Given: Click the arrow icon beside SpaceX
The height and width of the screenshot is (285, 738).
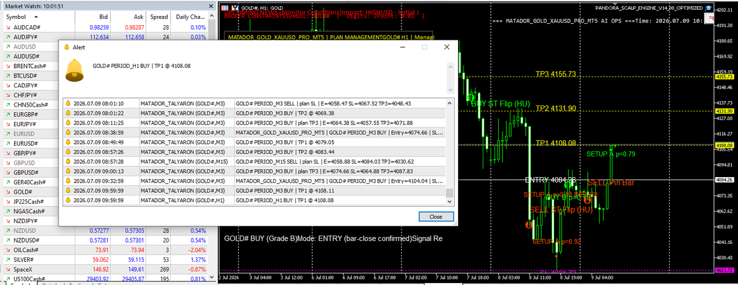Looking at the screenshot, I should click(7, 269).
